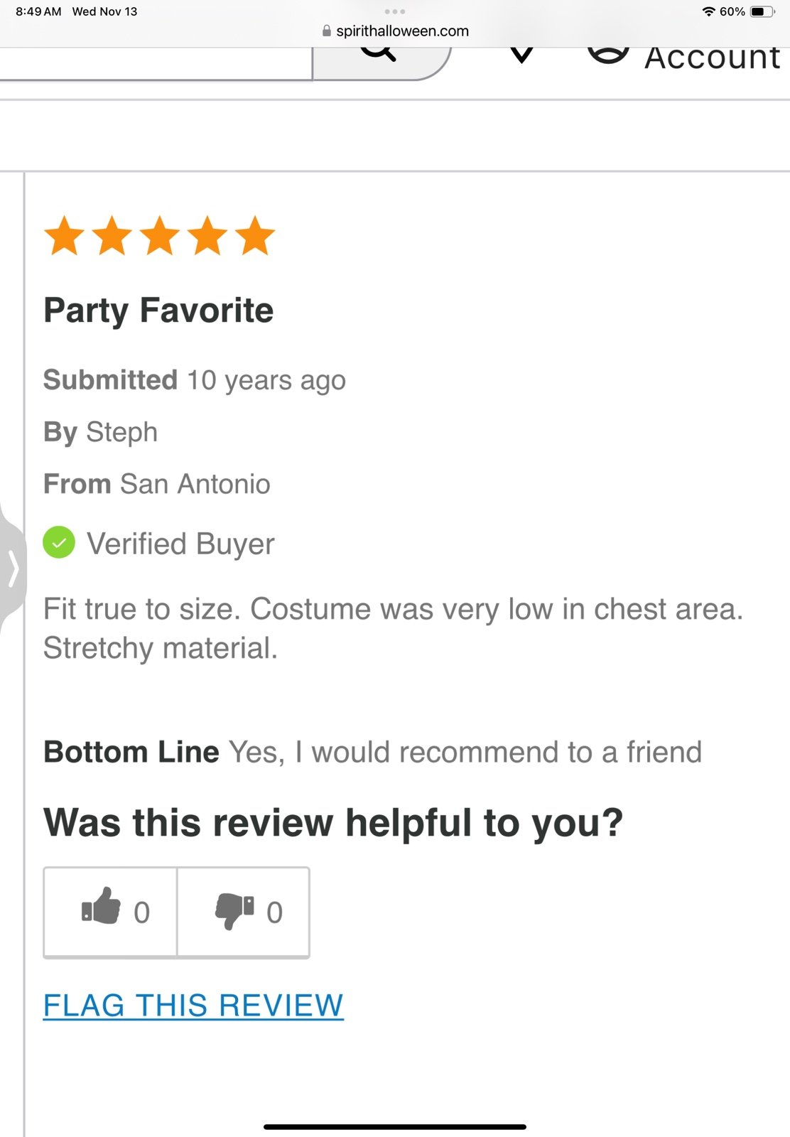
Task: Click the Flag This Review link
Action: [x=193, y=1006]
